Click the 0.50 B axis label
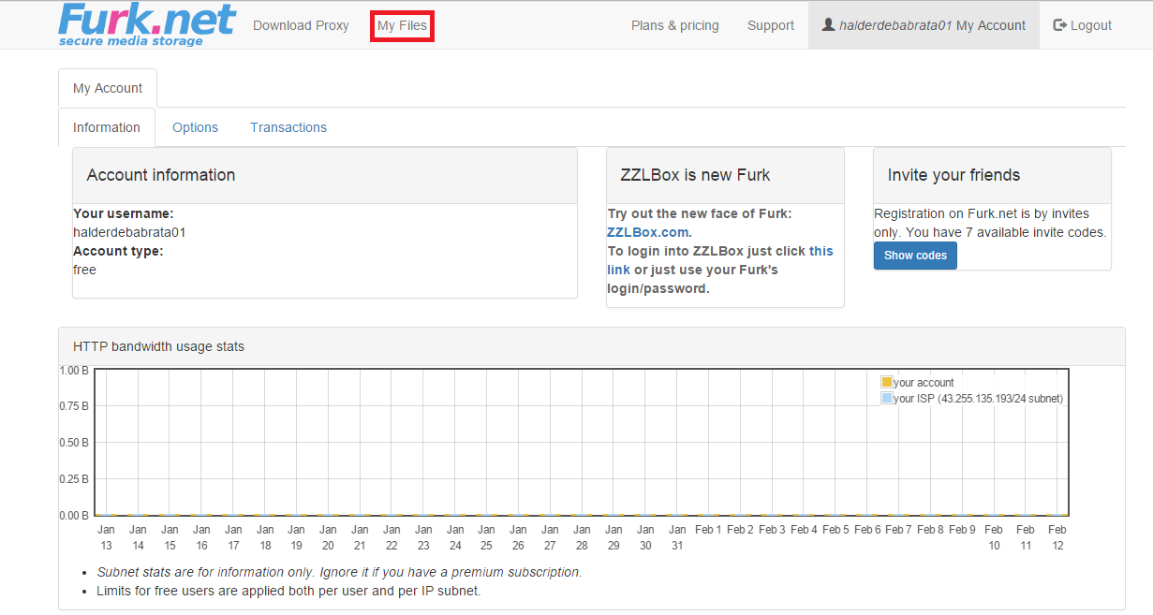 (x=74, y=443)
